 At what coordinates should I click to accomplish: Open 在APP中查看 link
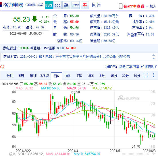[x=134, y=6]
